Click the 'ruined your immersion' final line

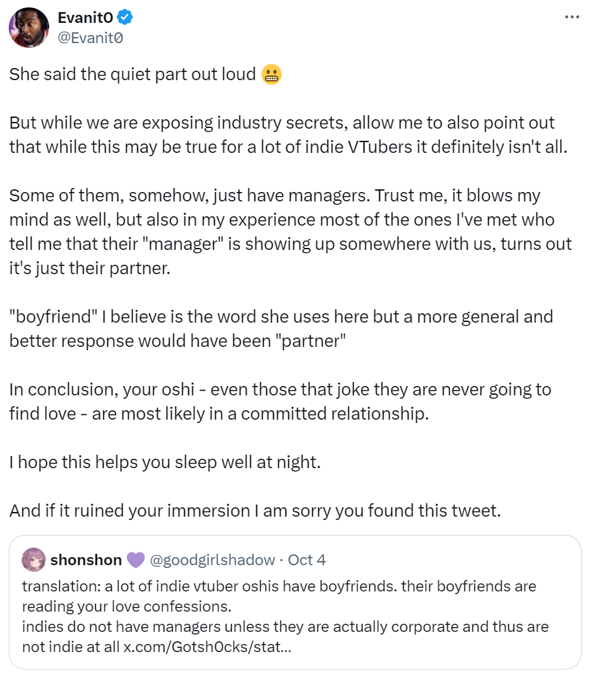tap(255, 511)
